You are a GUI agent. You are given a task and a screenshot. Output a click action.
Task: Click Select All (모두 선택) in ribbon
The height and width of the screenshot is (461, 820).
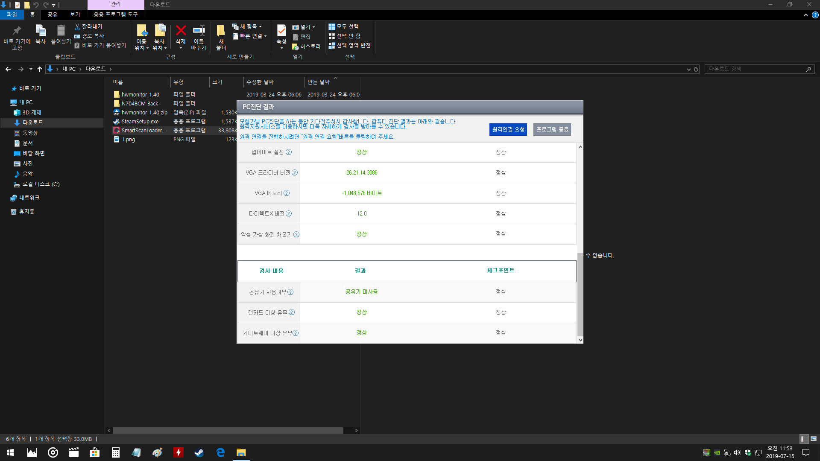(344, 26)
